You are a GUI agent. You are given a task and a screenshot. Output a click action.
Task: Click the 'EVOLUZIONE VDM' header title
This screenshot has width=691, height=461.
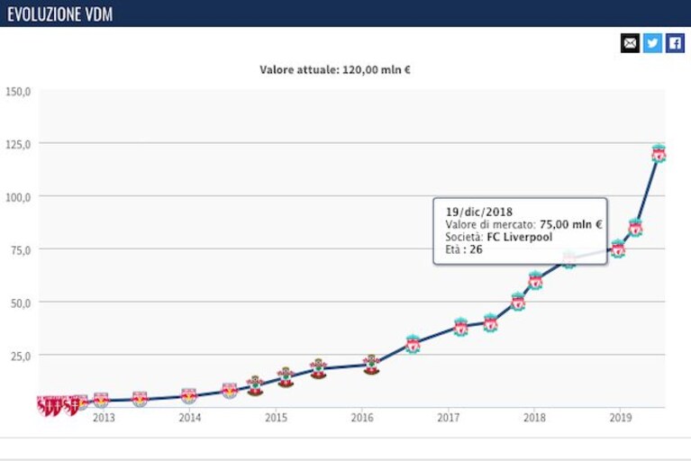coord(60,14)
